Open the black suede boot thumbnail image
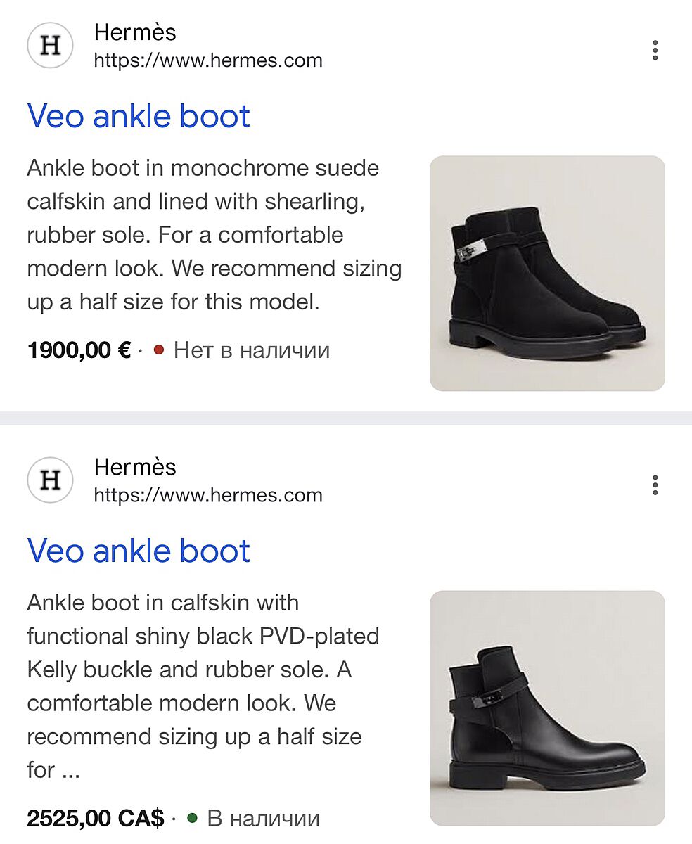692x844 pixels. (547, 273)
